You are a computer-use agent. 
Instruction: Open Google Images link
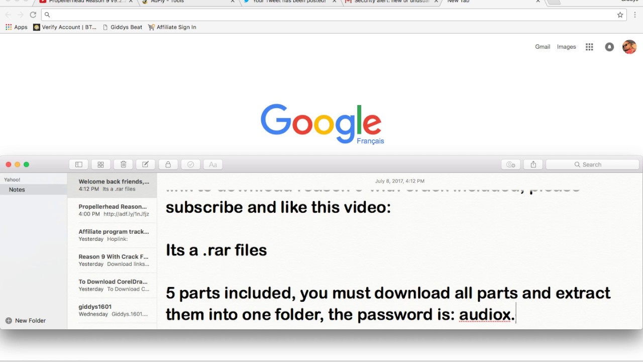566,47
